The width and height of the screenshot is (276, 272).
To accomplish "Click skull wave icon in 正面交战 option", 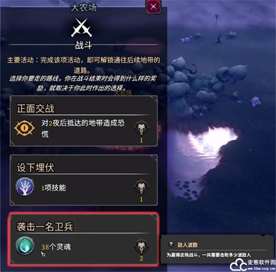I will click(x=141, y=128).
